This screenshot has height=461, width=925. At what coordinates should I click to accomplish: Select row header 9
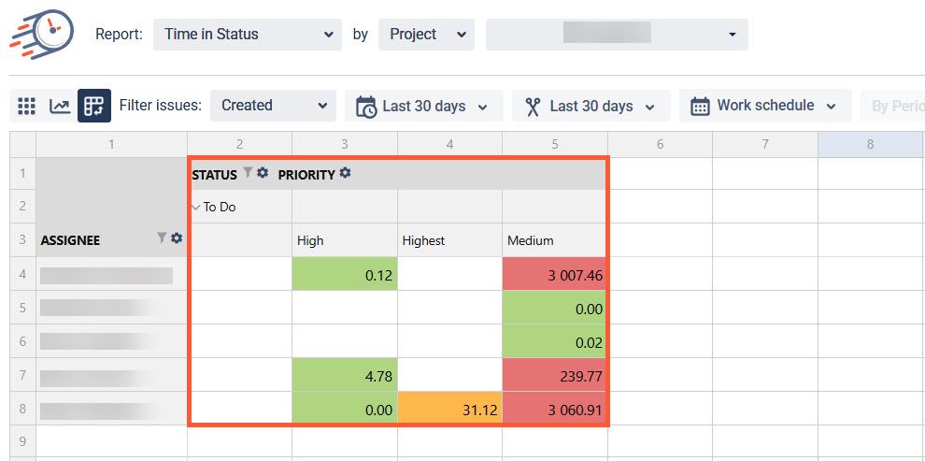tap(23, 440)
